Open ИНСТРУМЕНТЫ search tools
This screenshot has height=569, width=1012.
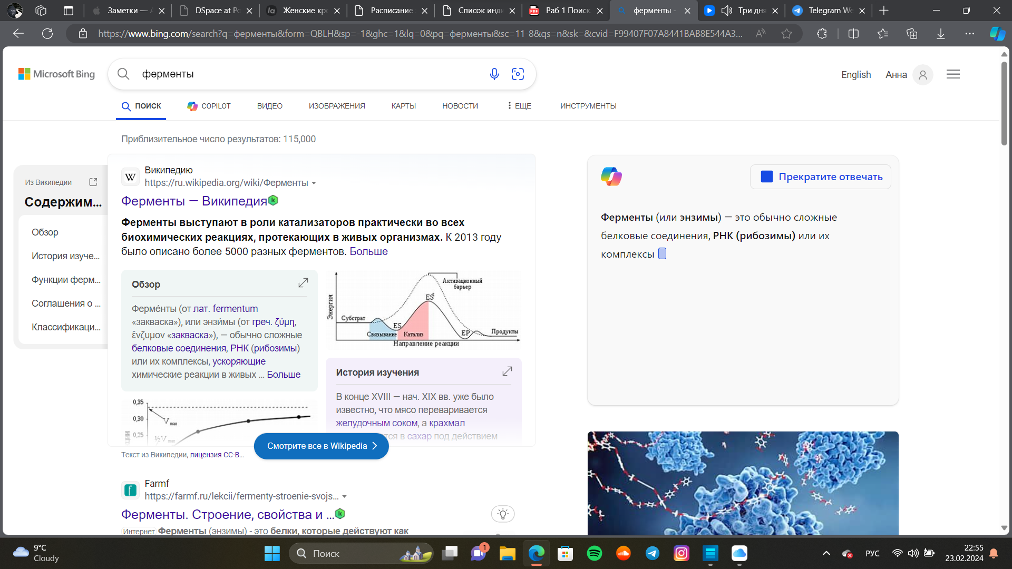[588, 106]
